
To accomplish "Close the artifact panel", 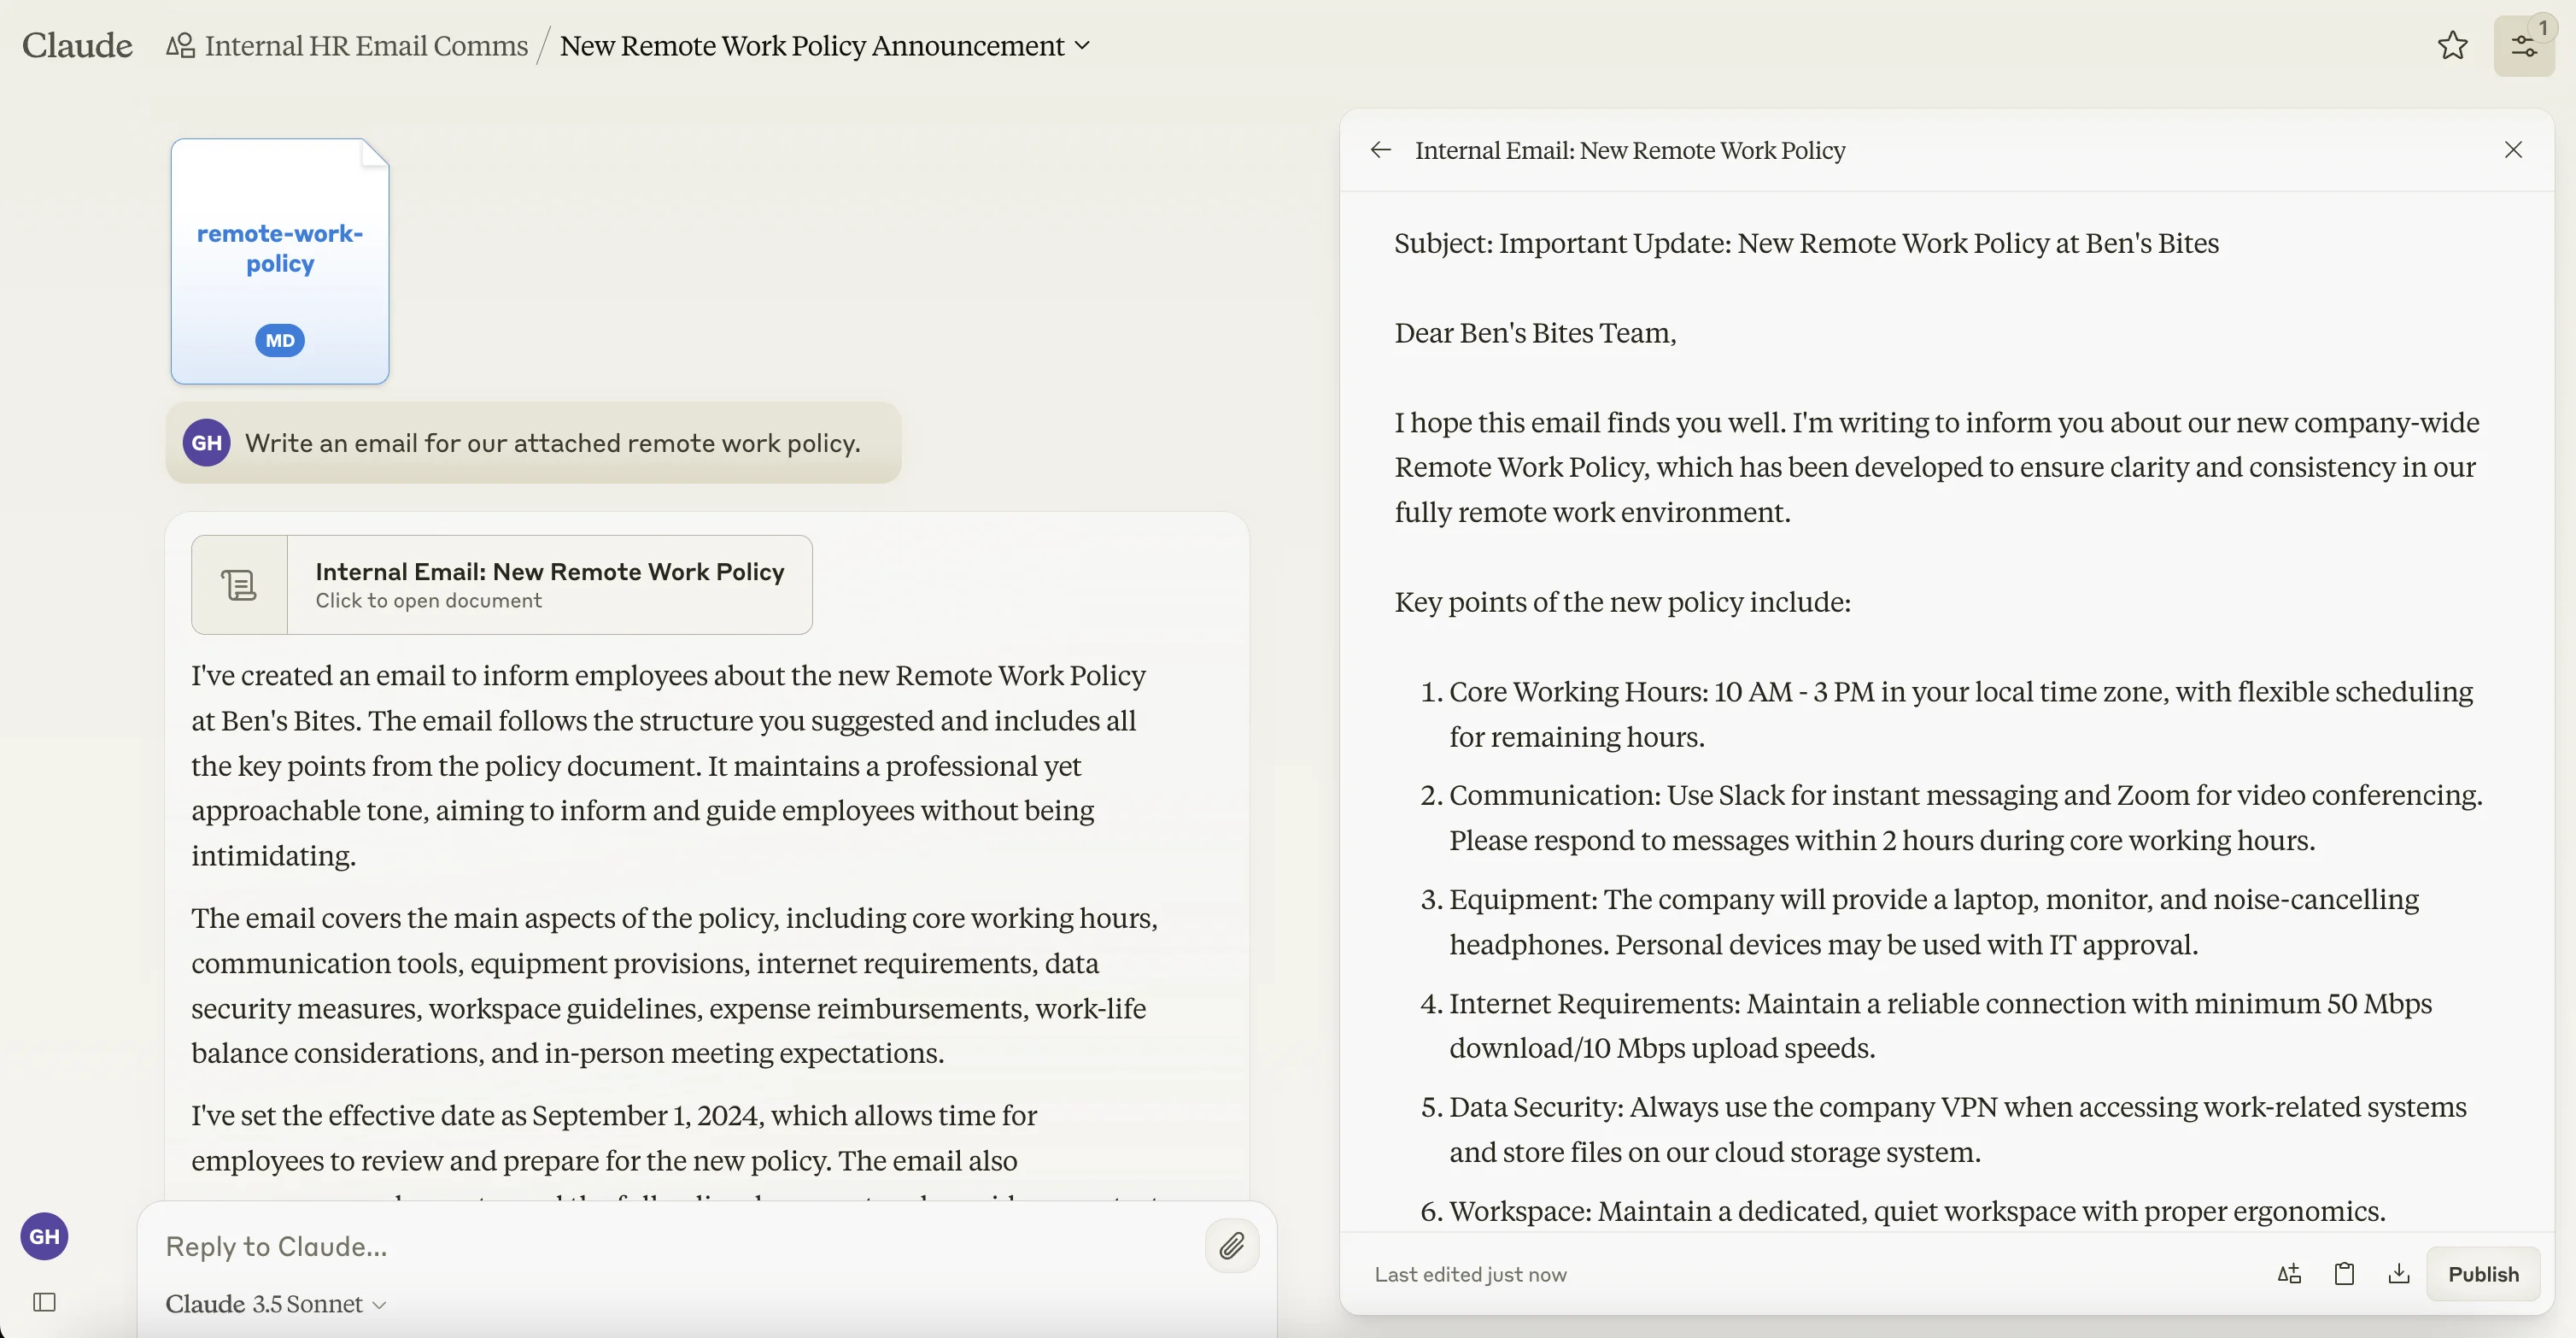I will coord(2513,150).
